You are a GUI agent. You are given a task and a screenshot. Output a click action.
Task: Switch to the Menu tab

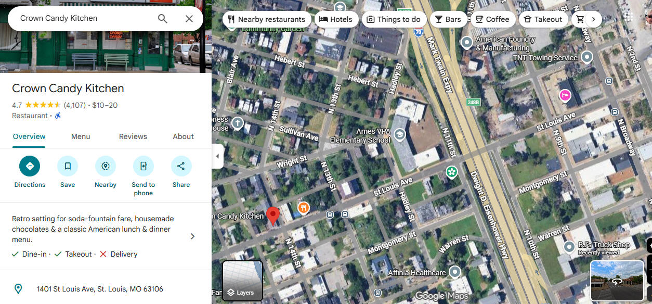tap(81, 136)
